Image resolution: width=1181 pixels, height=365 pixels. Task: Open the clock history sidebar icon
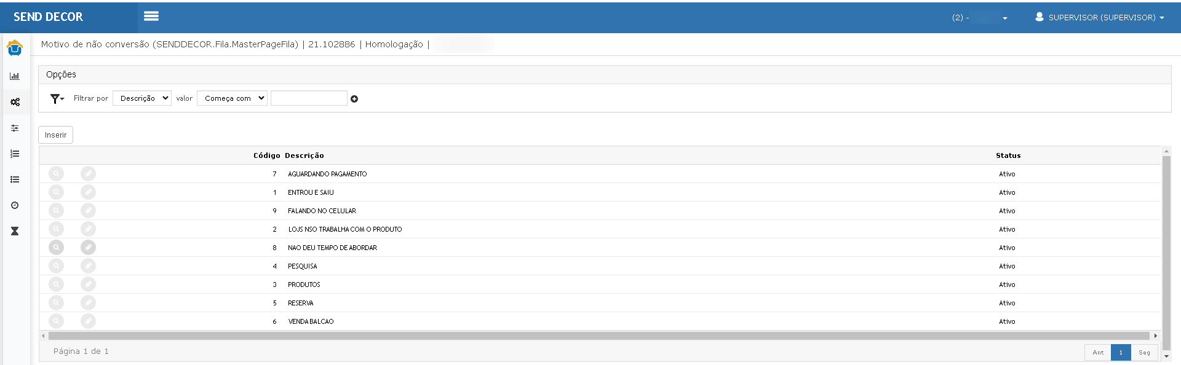15,205
